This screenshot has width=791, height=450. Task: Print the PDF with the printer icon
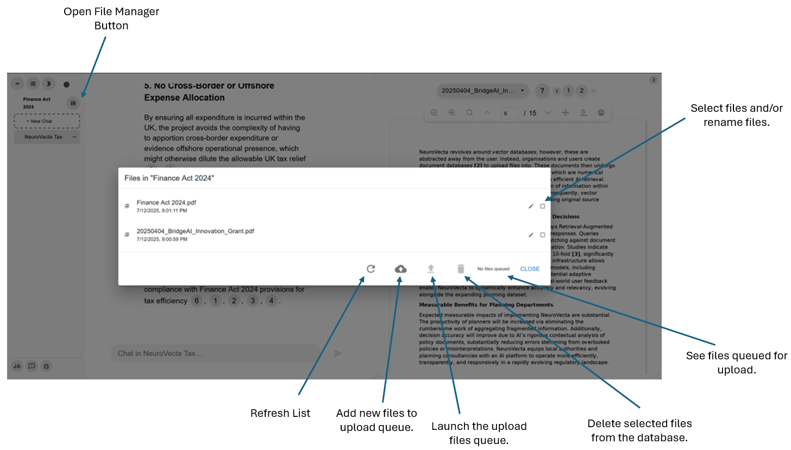tap(601, 113)
